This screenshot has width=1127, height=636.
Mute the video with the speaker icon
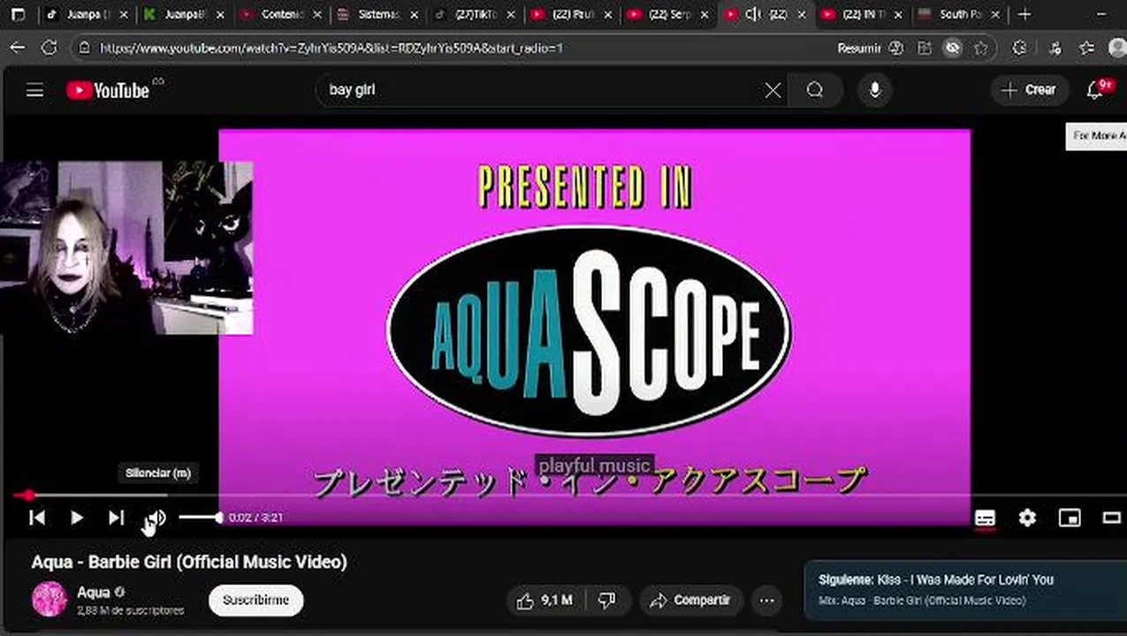[x=156, y=518]
